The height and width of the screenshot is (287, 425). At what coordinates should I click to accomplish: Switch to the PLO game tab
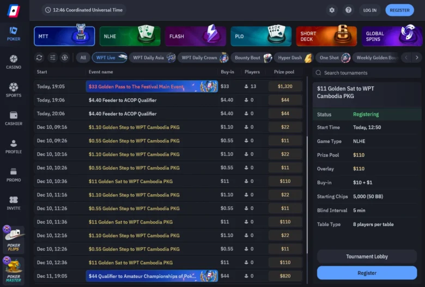pos(260,36)
